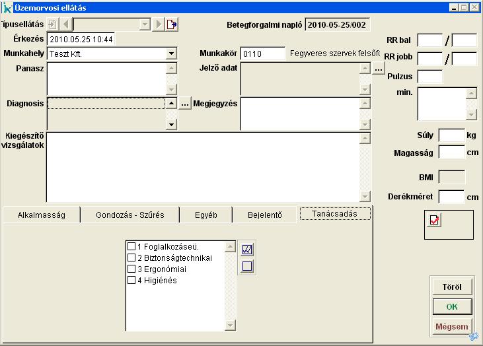Enable the 4 Higiénés checkbox
The height and width of the screenshot is (346, 483).
click(x=131, y=281)
